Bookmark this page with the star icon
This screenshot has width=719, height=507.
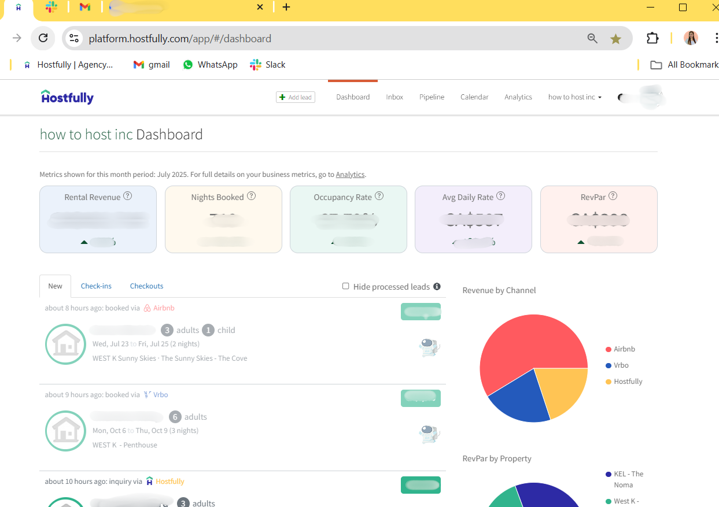(615, 39)
